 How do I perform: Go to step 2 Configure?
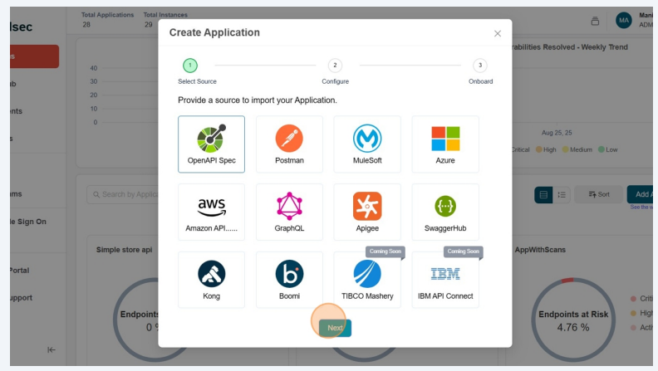click(335, 66)
